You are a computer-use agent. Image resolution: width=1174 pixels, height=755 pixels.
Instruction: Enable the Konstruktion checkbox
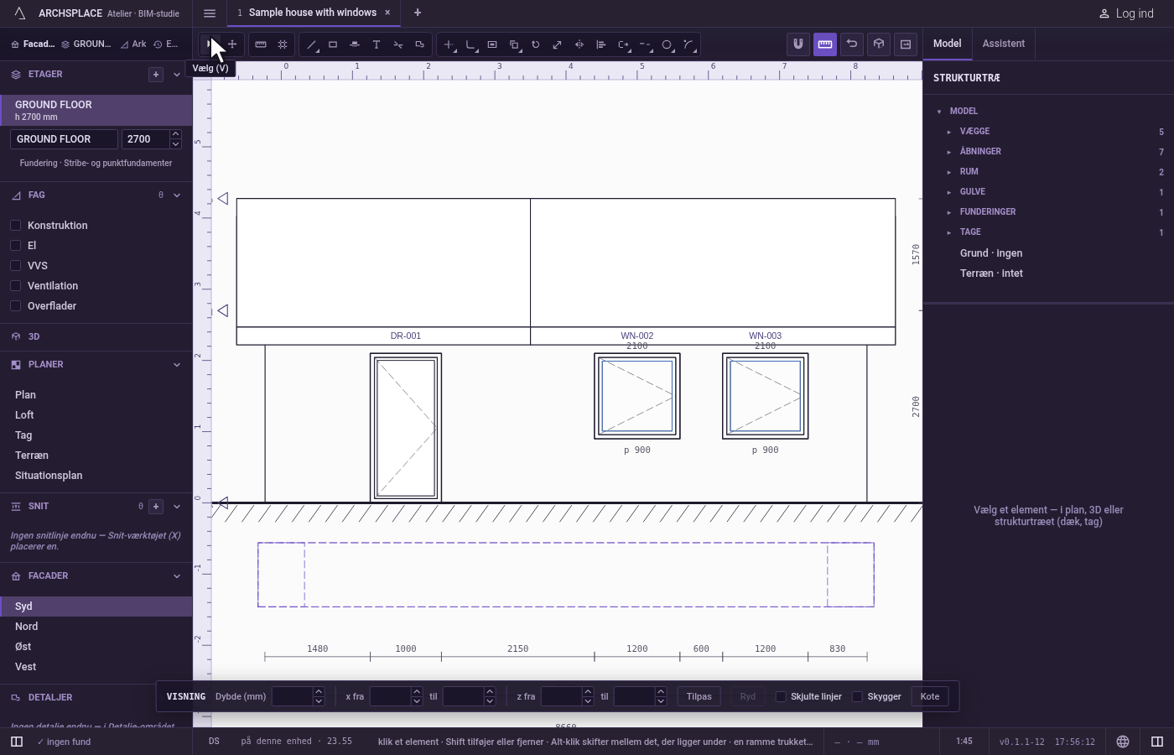(x=15, y=225)
